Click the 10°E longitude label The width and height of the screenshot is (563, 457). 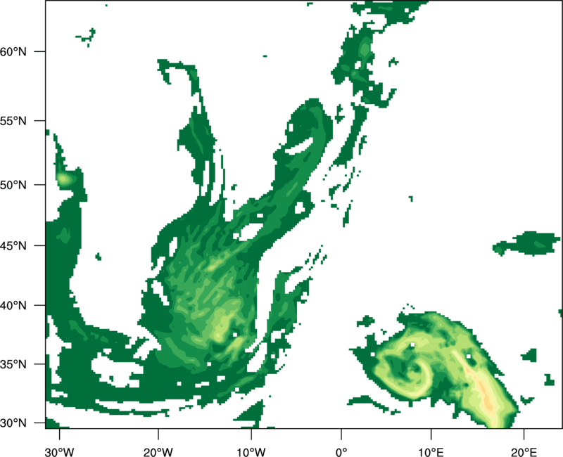pos(431,452)
